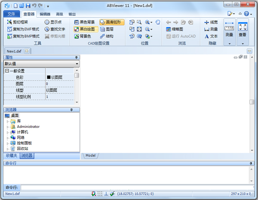Screen dimensions: 258x200
Task: Toggle the 黑白绘图 black-and-white drawing mode
Action: pos(86,29)
